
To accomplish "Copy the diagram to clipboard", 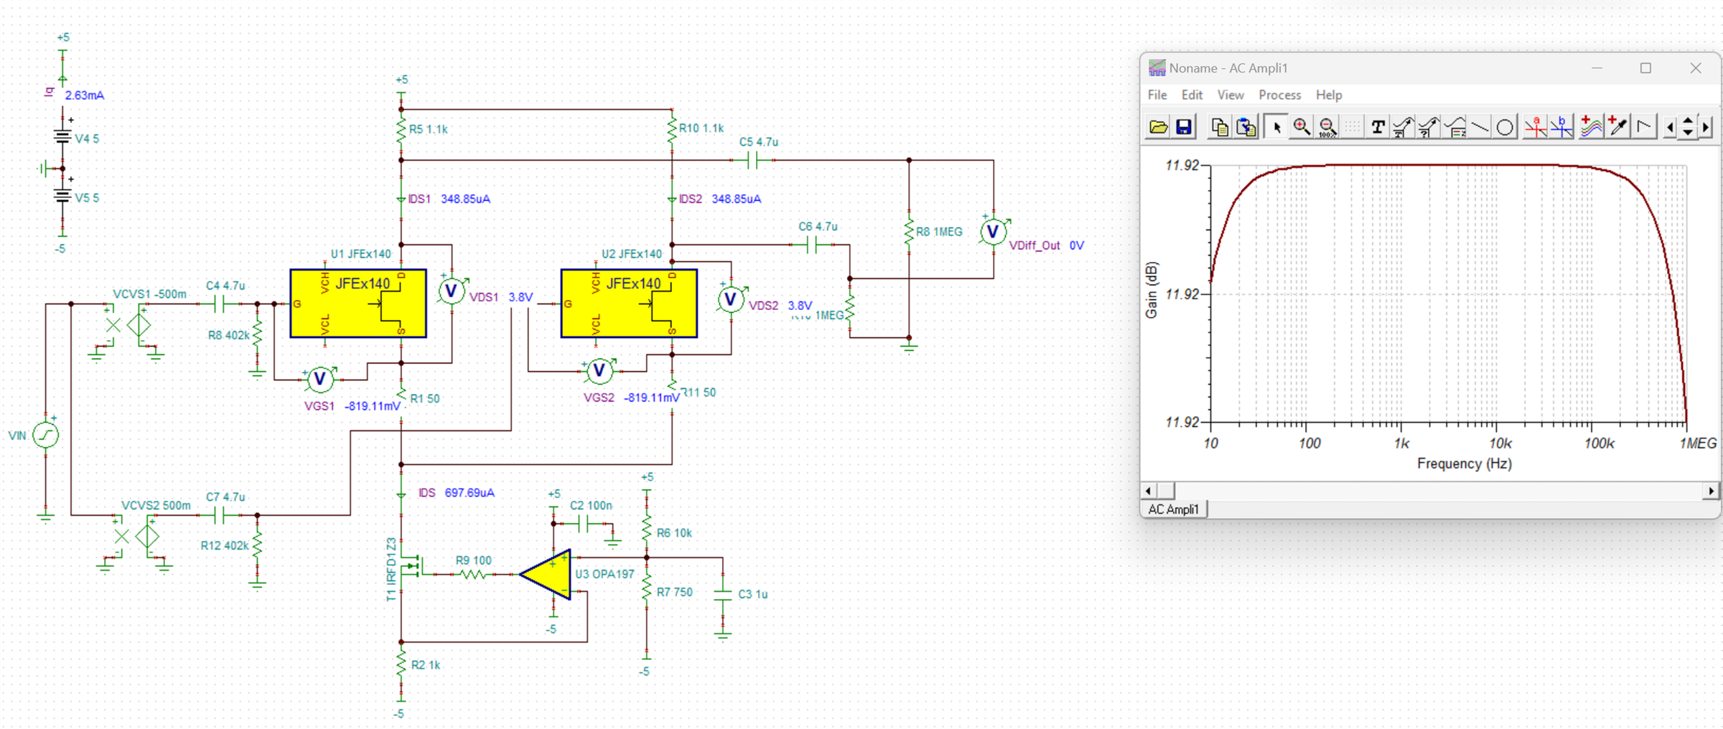I will point(1220,127).
